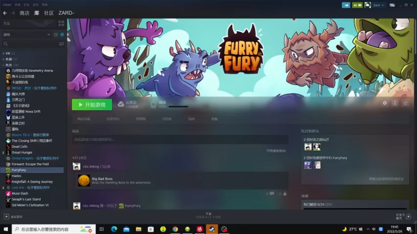Viewport: 417px width, 234px height.
Task: Open the ZARD- profile tab
Action: click(x=66, y=12)
